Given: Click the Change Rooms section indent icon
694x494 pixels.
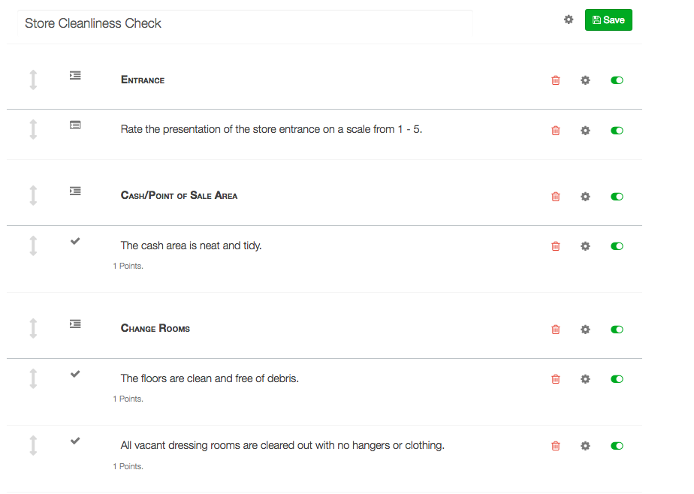Looking at the screenshot, I should pos(75,324).
